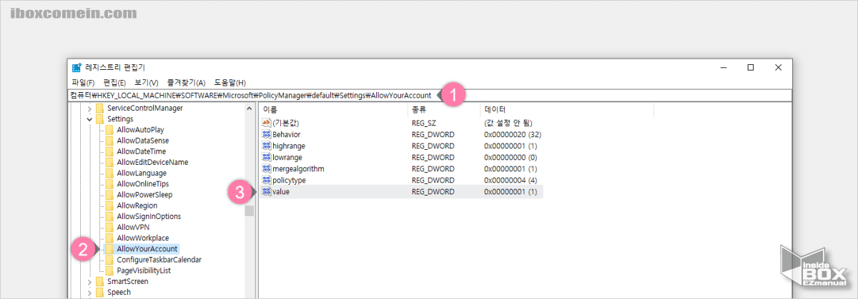Select the AllowYourAccount key label

[147, 248]
